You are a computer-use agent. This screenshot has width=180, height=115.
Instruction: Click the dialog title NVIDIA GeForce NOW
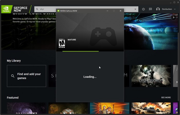[69, 11]
